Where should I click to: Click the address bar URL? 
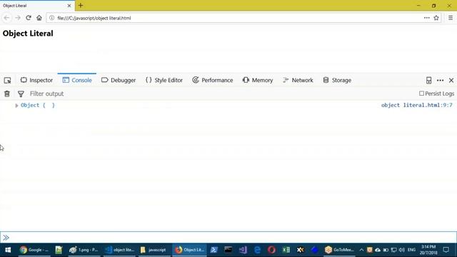(94, 18)
